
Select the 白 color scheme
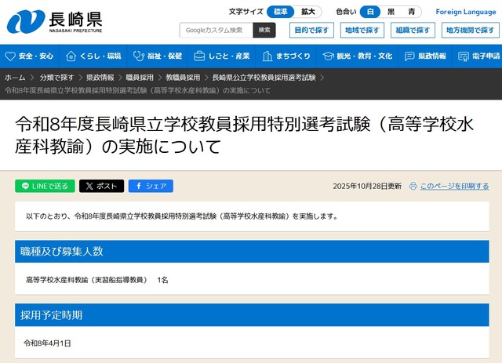[x=370, y=12]
